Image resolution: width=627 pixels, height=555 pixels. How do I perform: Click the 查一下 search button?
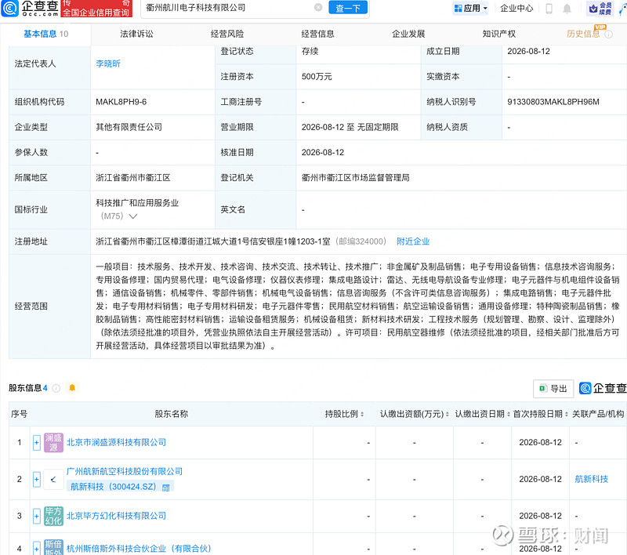click(x=348, y=8)
